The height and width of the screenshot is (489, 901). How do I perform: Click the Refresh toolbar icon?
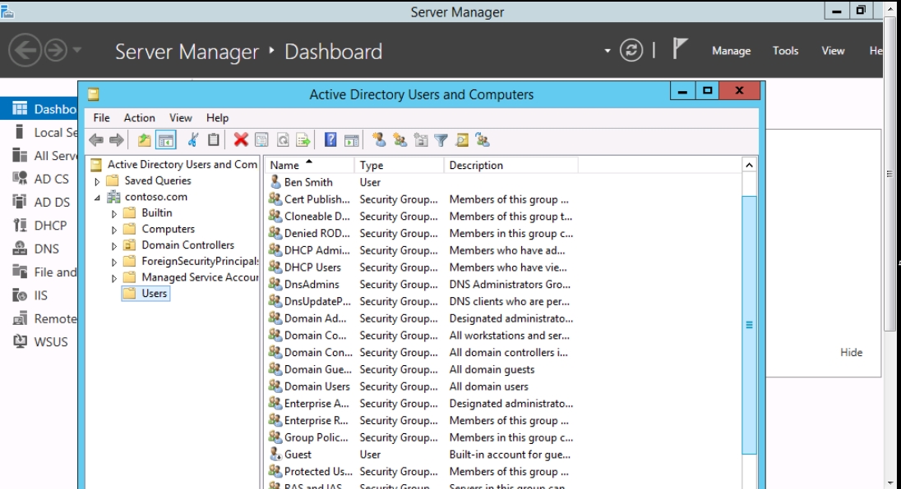pos(282,139)
